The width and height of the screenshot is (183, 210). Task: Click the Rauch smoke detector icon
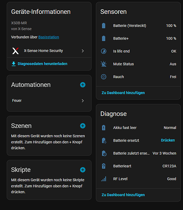pyautogui.click(x=104, y=77)
